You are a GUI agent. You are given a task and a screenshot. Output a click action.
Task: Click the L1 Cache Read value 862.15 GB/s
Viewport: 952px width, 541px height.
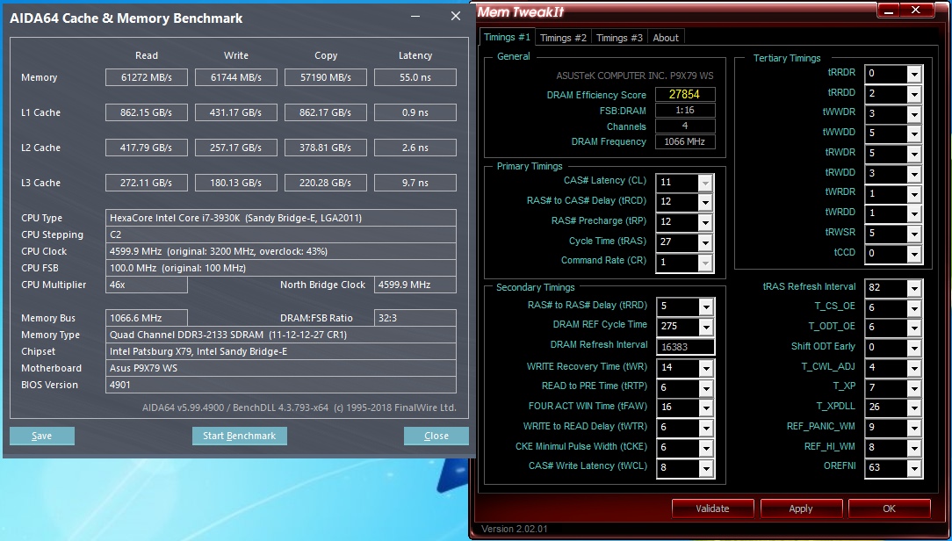click(147, 112)
